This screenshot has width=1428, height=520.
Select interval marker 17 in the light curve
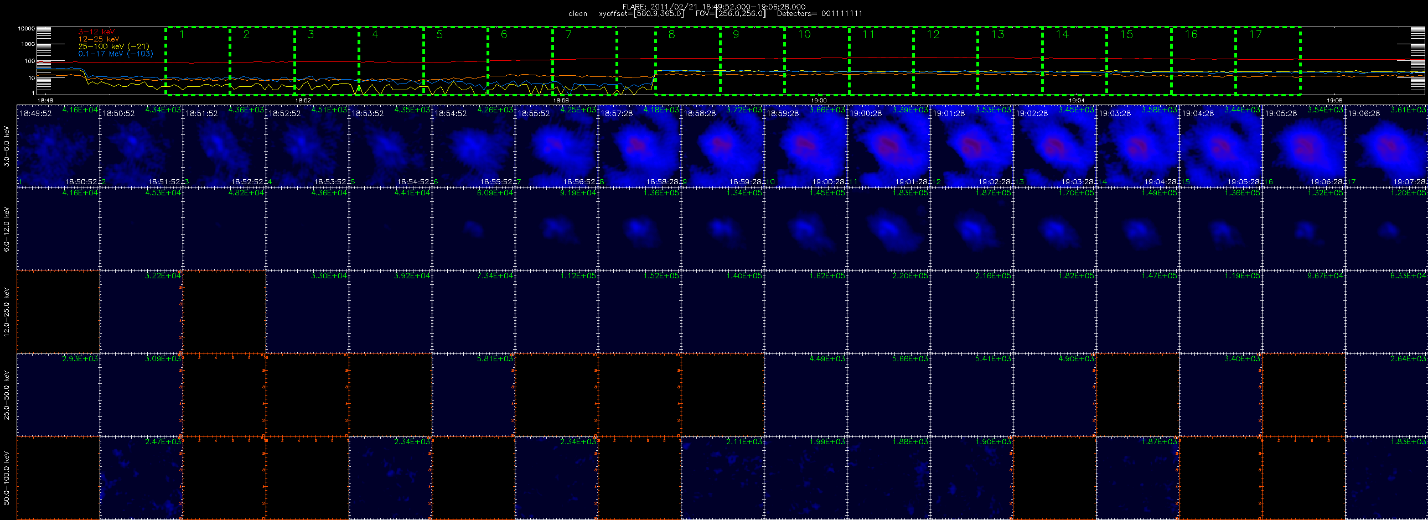(1255, 34)
